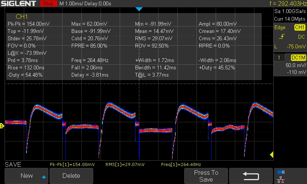Open the New dropdown arrow
Viewport: 307px width, 184px height.
coord(44,177)
